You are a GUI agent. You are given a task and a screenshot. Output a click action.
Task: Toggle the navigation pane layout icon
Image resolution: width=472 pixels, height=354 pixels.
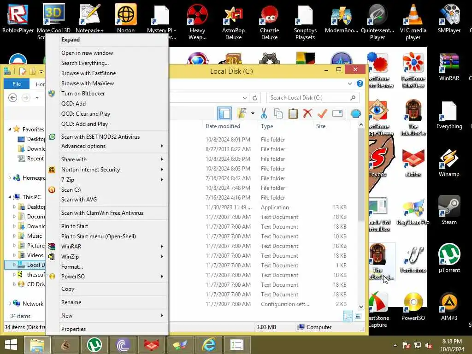click(224, 113)
